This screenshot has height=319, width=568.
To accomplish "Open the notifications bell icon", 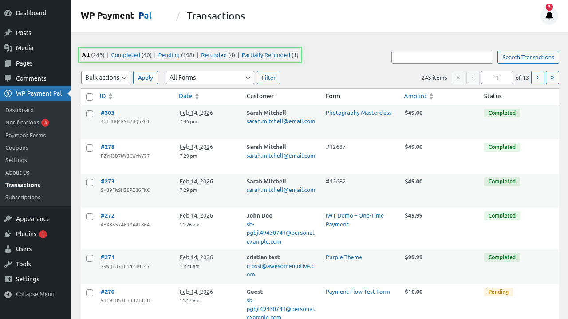I will (x=549, y=16).
